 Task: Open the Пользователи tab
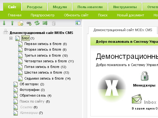click(x=90, y=7)
